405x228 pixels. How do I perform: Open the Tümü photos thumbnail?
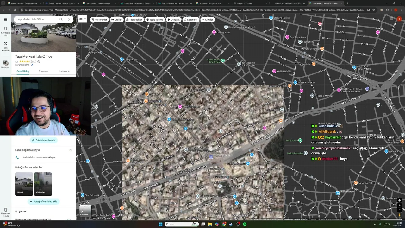pyautogui.click(x=24, y=184)
